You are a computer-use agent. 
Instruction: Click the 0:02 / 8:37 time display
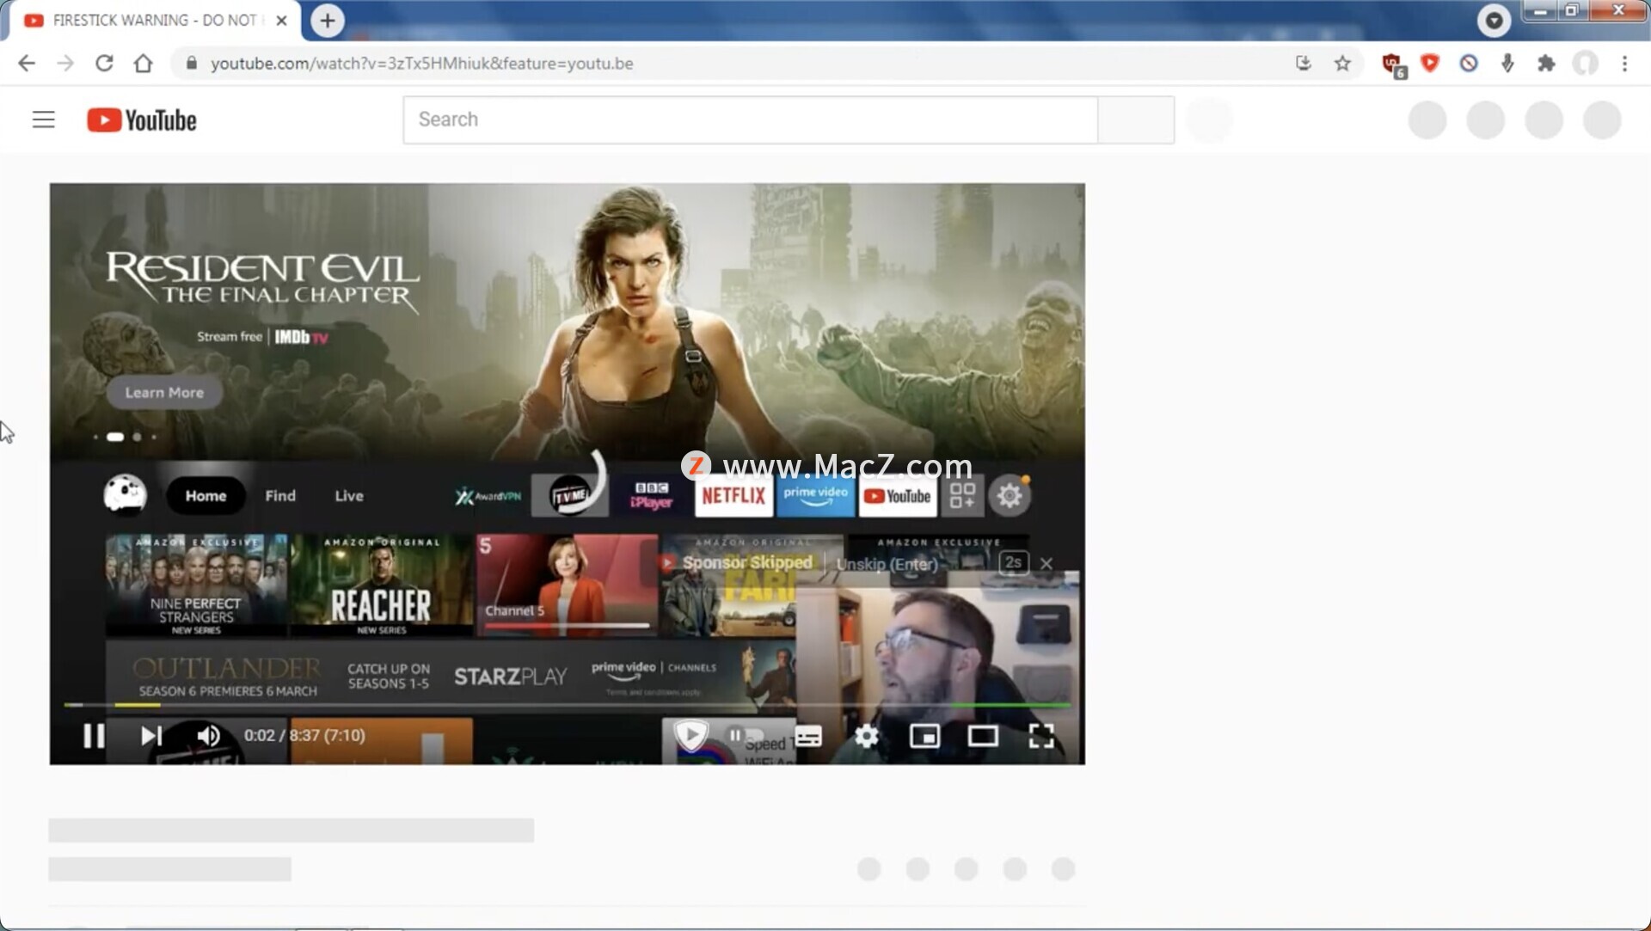click(304, 736)
